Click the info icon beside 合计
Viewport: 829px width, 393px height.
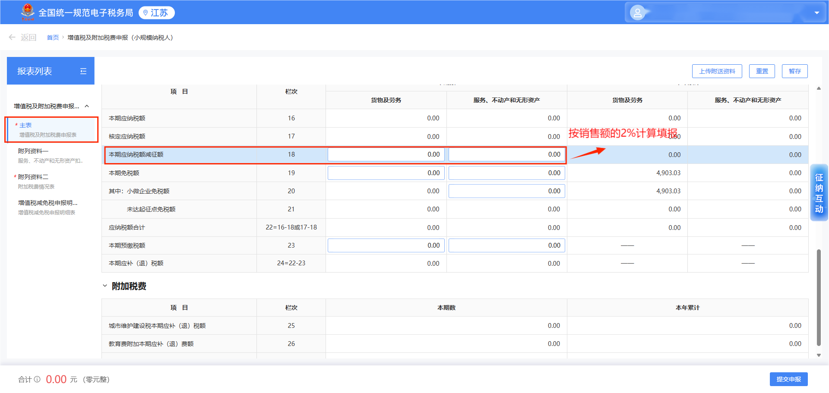[38, 379]
